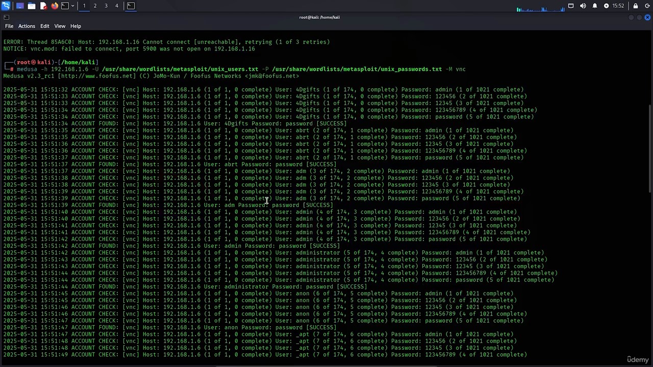The height and width of the screenshot is (367, 653).
Task: Click the 'ACCOUNT FOUND' line for anon
Action: 170,327
